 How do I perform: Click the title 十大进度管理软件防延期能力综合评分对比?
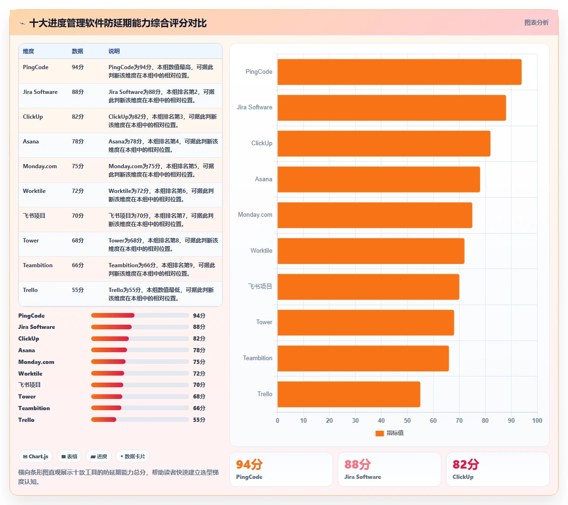[118, 23]
